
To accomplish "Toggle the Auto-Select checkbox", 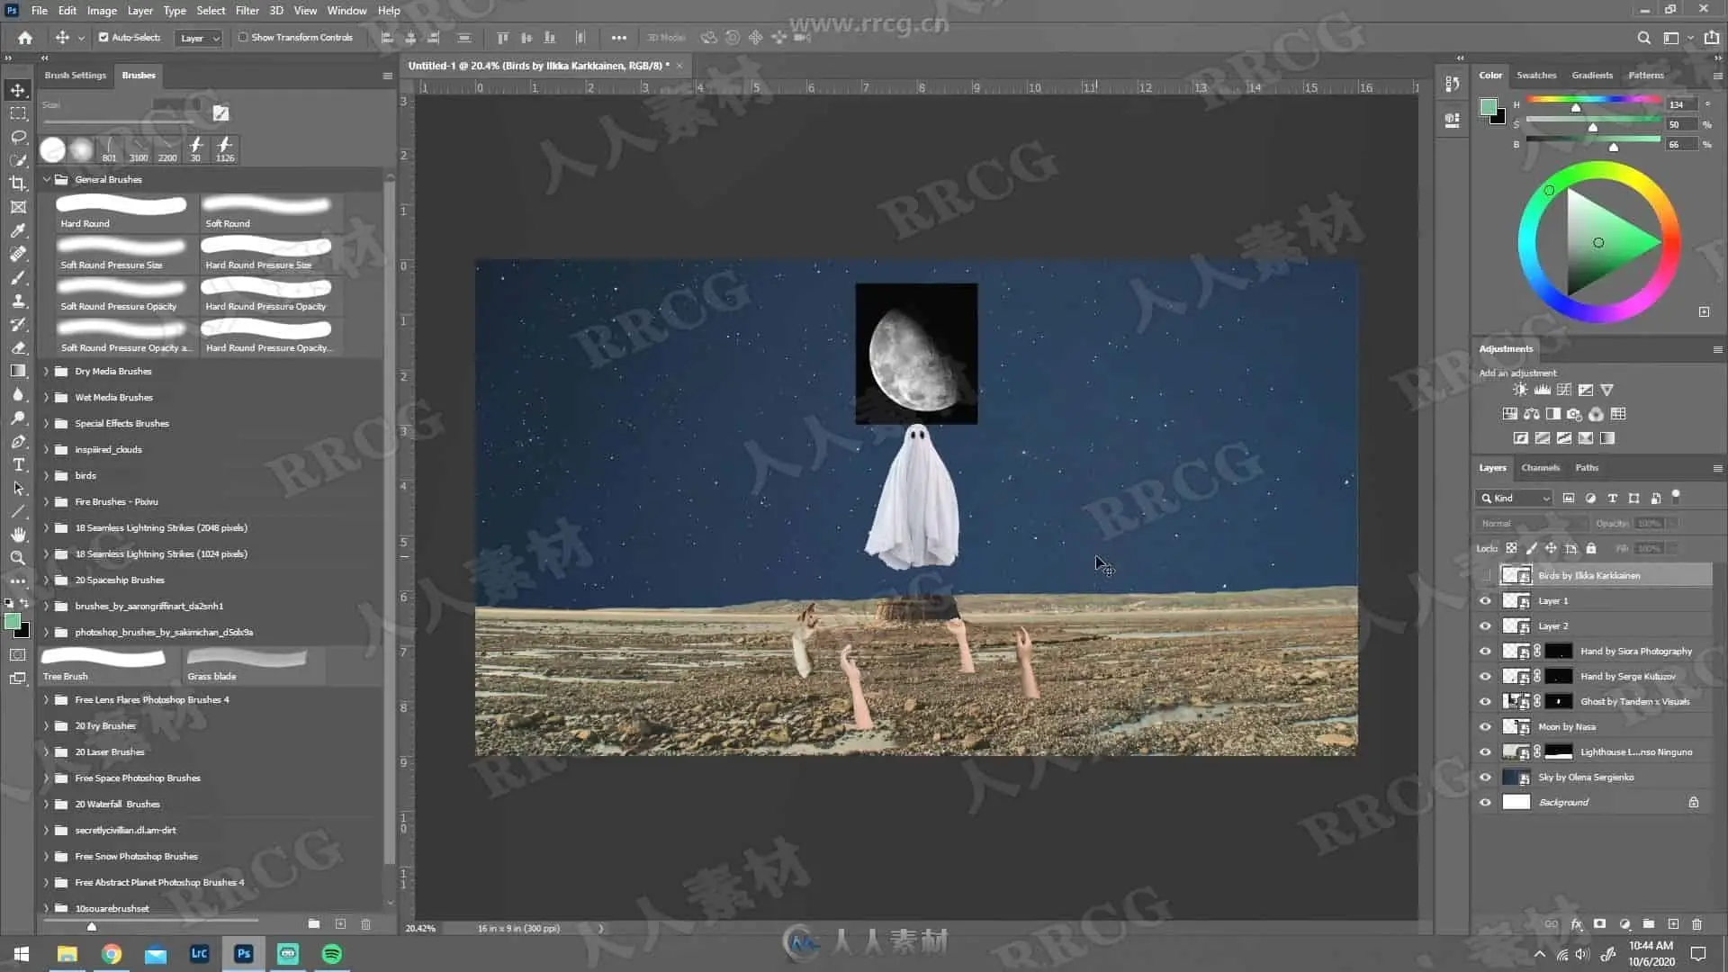I will [x=103, y=38].
